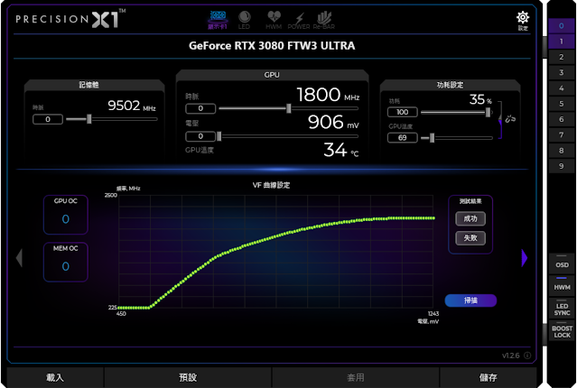Click the power and temperature link icon
Screen dimensions: 577x388
(510, 119)
